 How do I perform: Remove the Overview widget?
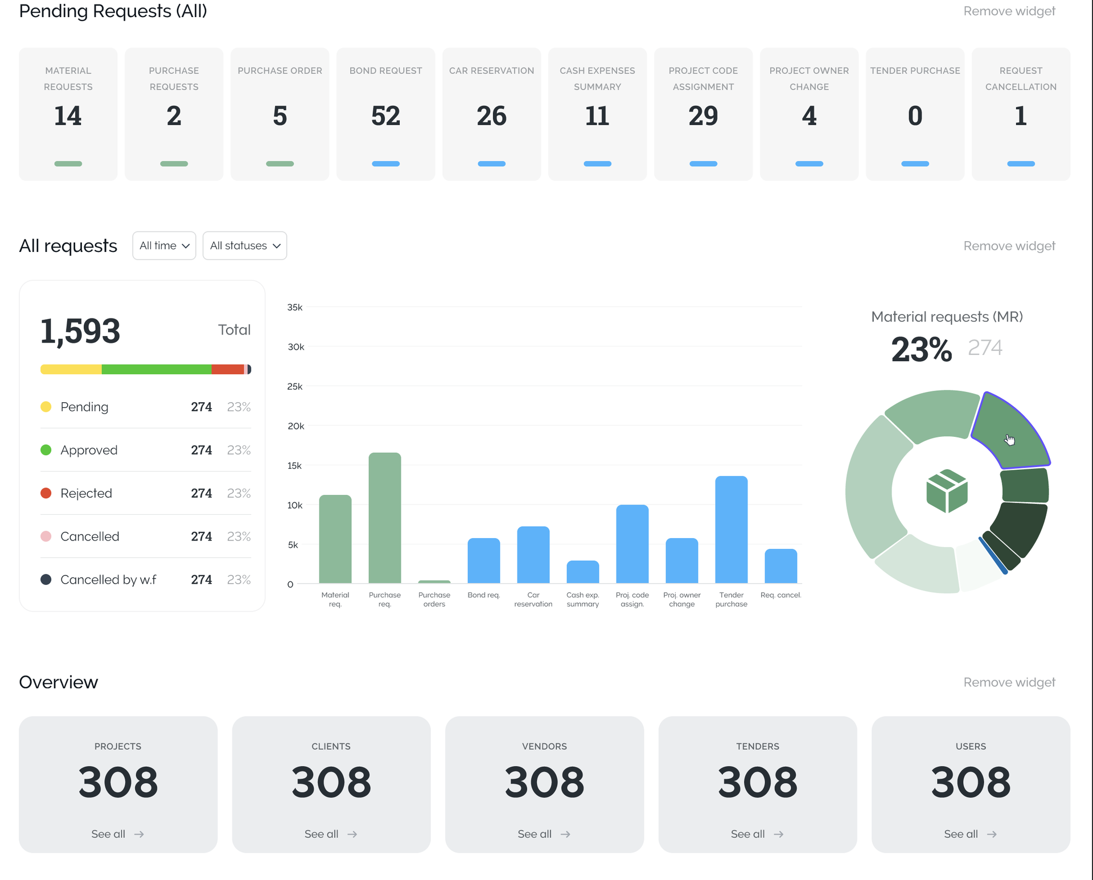(x=1009, y=682)
